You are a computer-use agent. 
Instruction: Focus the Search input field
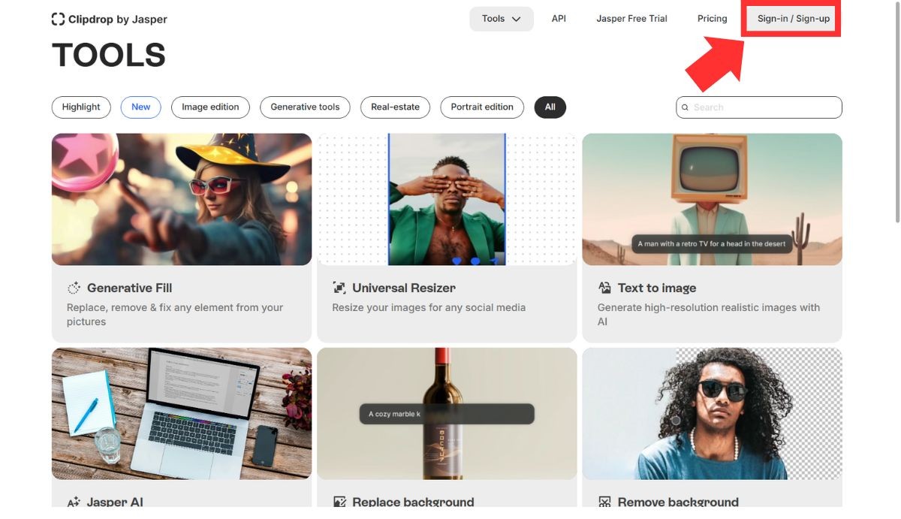point(759,107)
